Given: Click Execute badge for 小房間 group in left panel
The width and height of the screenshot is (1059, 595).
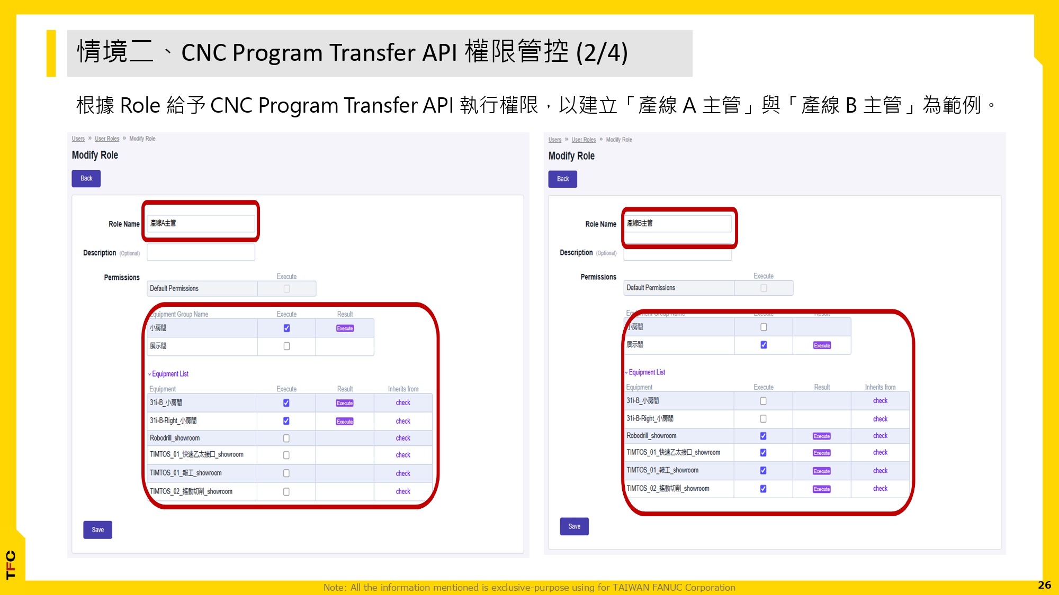Looking at the screenshot, I should [345, 328].
